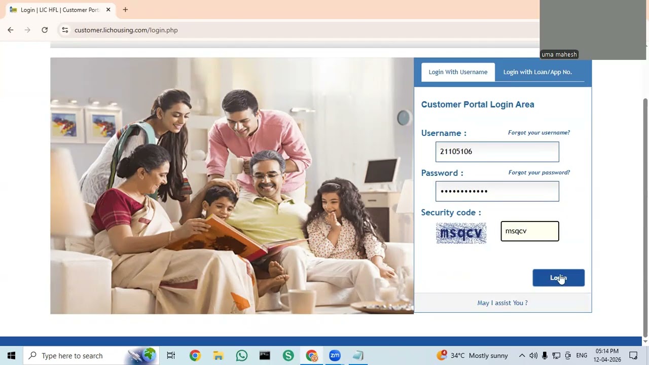Open weather widget showing 34°C Mostly sunny
Viewport: 649px width, 365px height.
click(x=472, y=355)
